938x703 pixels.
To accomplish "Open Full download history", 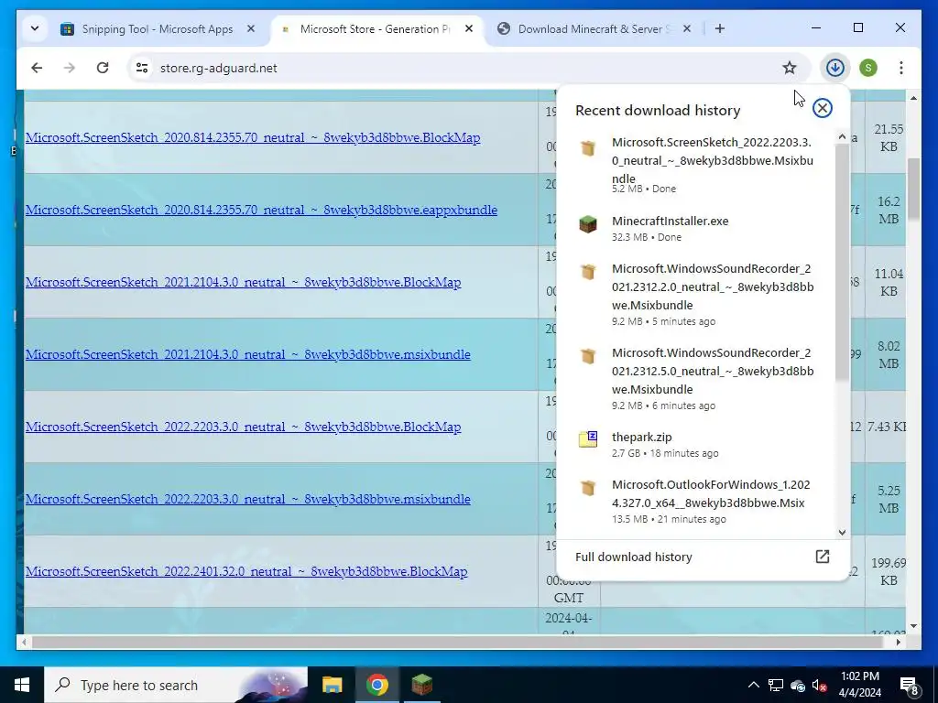I will pyautogui.click(x=703, y=557).
